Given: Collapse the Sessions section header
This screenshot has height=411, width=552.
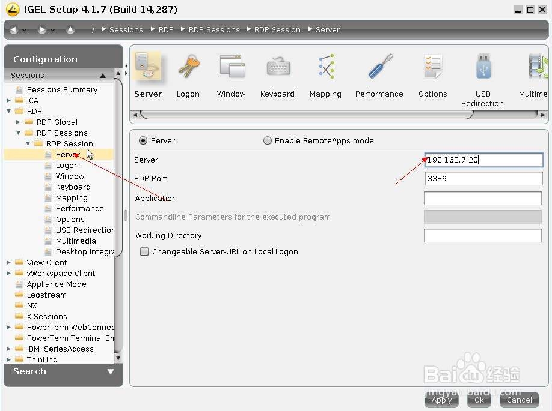Looking at the screenshot, I should click(x=103, y=76).
